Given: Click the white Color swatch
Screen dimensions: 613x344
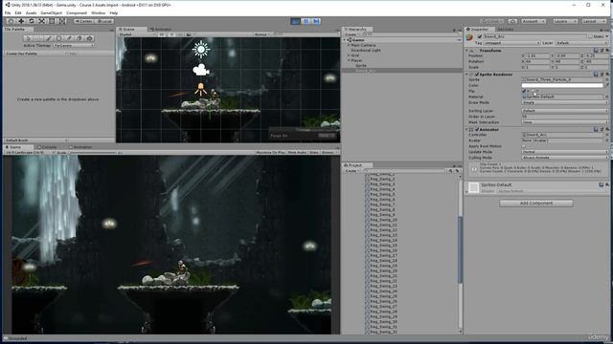Looking at the screenshot, I should click(x=562, y=85).
